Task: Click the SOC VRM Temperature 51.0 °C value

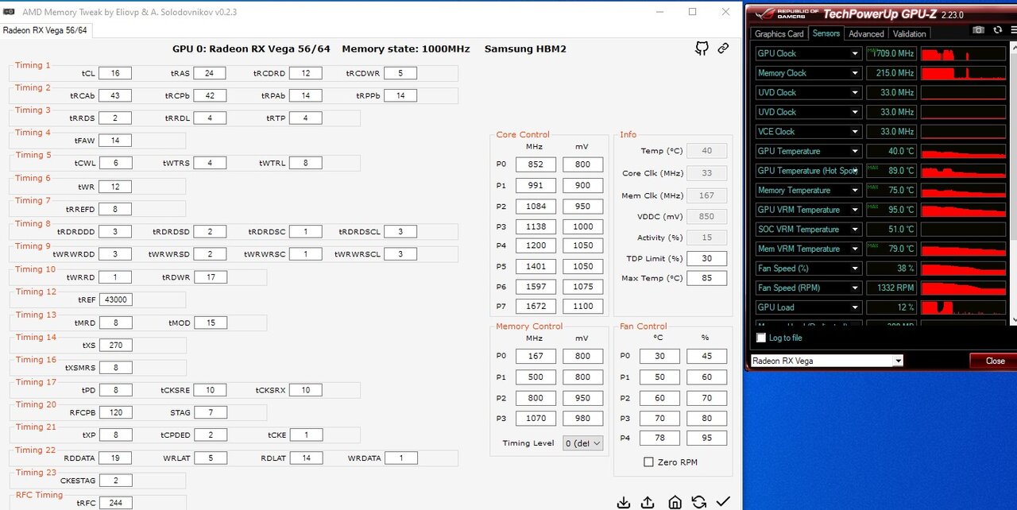Action: pos(891,230)
